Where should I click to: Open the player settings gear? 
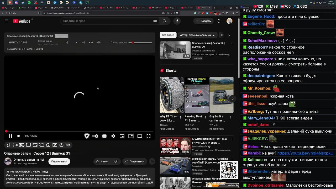click(x=113, y=136)
